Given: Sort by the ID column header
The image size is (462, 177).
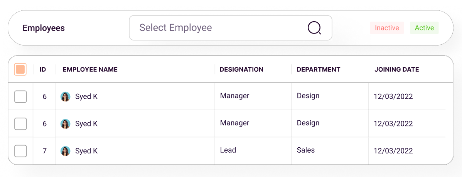Looking at the screenshot, I should pyautogui.click(x=43, y=69).
